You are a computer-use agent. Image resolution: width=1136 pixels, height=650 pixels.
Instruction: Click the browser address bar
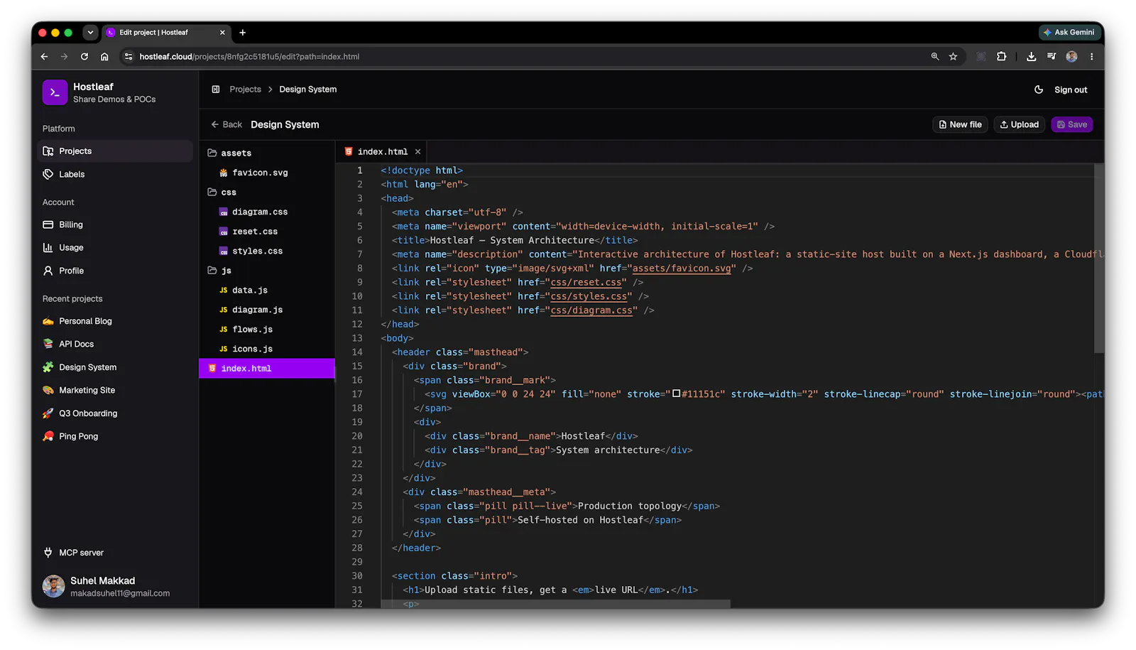pos(525,56)
